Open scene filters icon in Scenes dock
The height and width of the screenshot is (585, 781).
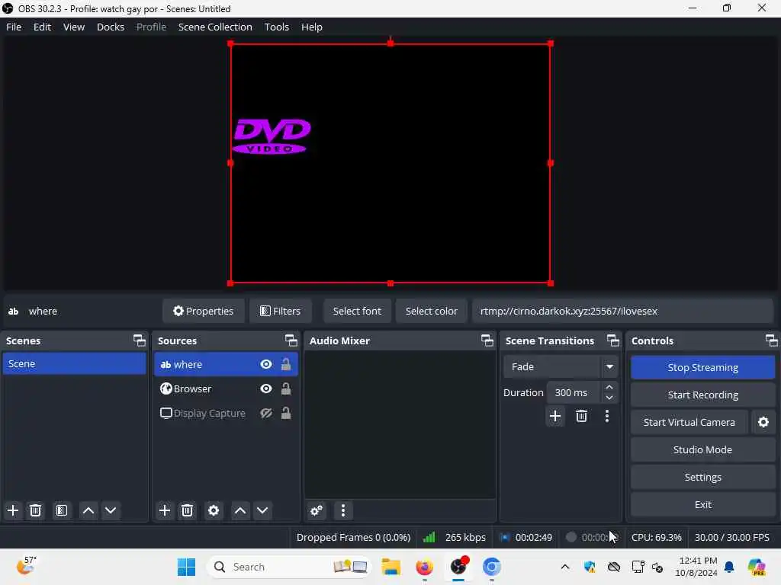[62, 510]
